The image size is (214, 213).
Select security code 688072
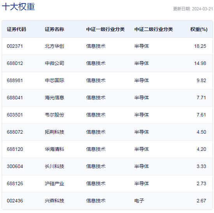(x=15, y=132)
